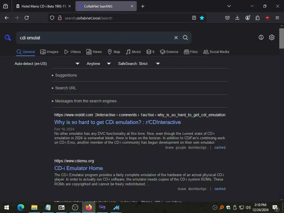Open cached link for CD-i Emulator Home
Screen dimensions: 284x213
(220, 189)
